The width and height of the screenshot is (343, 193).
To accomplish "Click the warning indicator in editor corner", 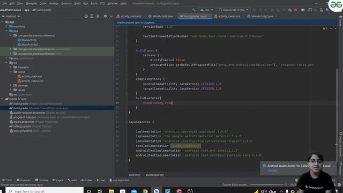I will point(325,28).
